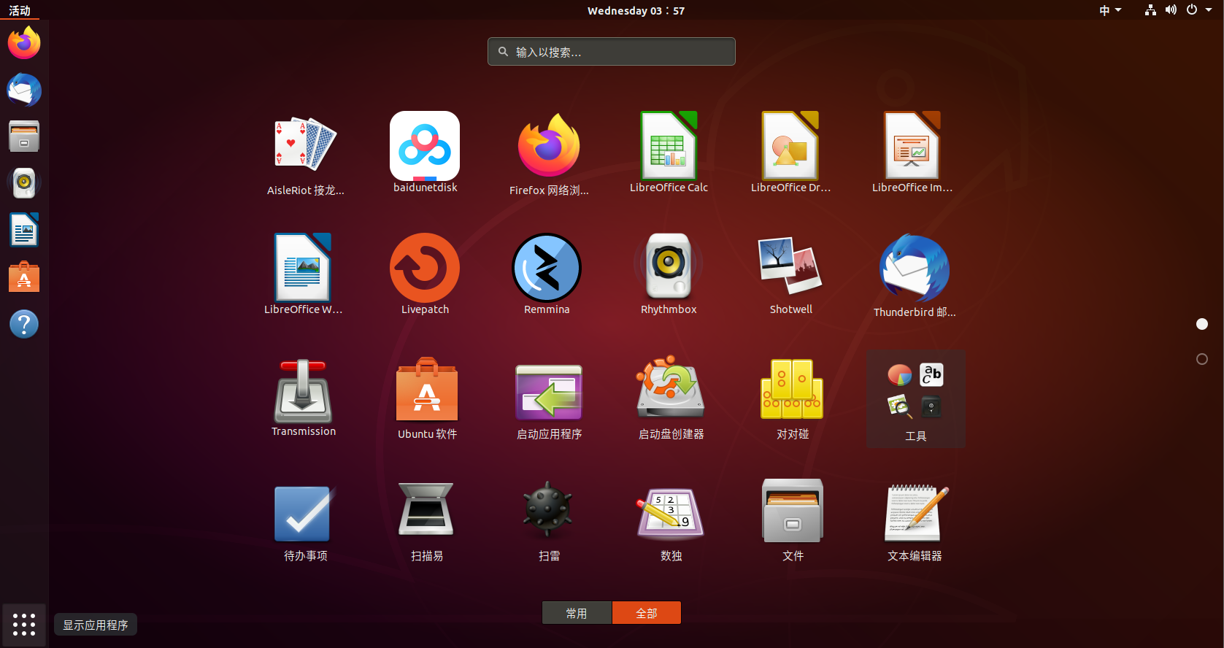This screenshot has width=1224, height=648.
Task: Open Rhythmbox from the app grid
Action: (669, 275)
